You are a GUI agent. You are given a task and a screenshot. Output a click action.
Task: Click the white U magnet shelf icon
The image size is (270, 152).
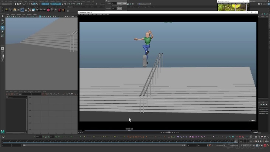pos(26,10)
